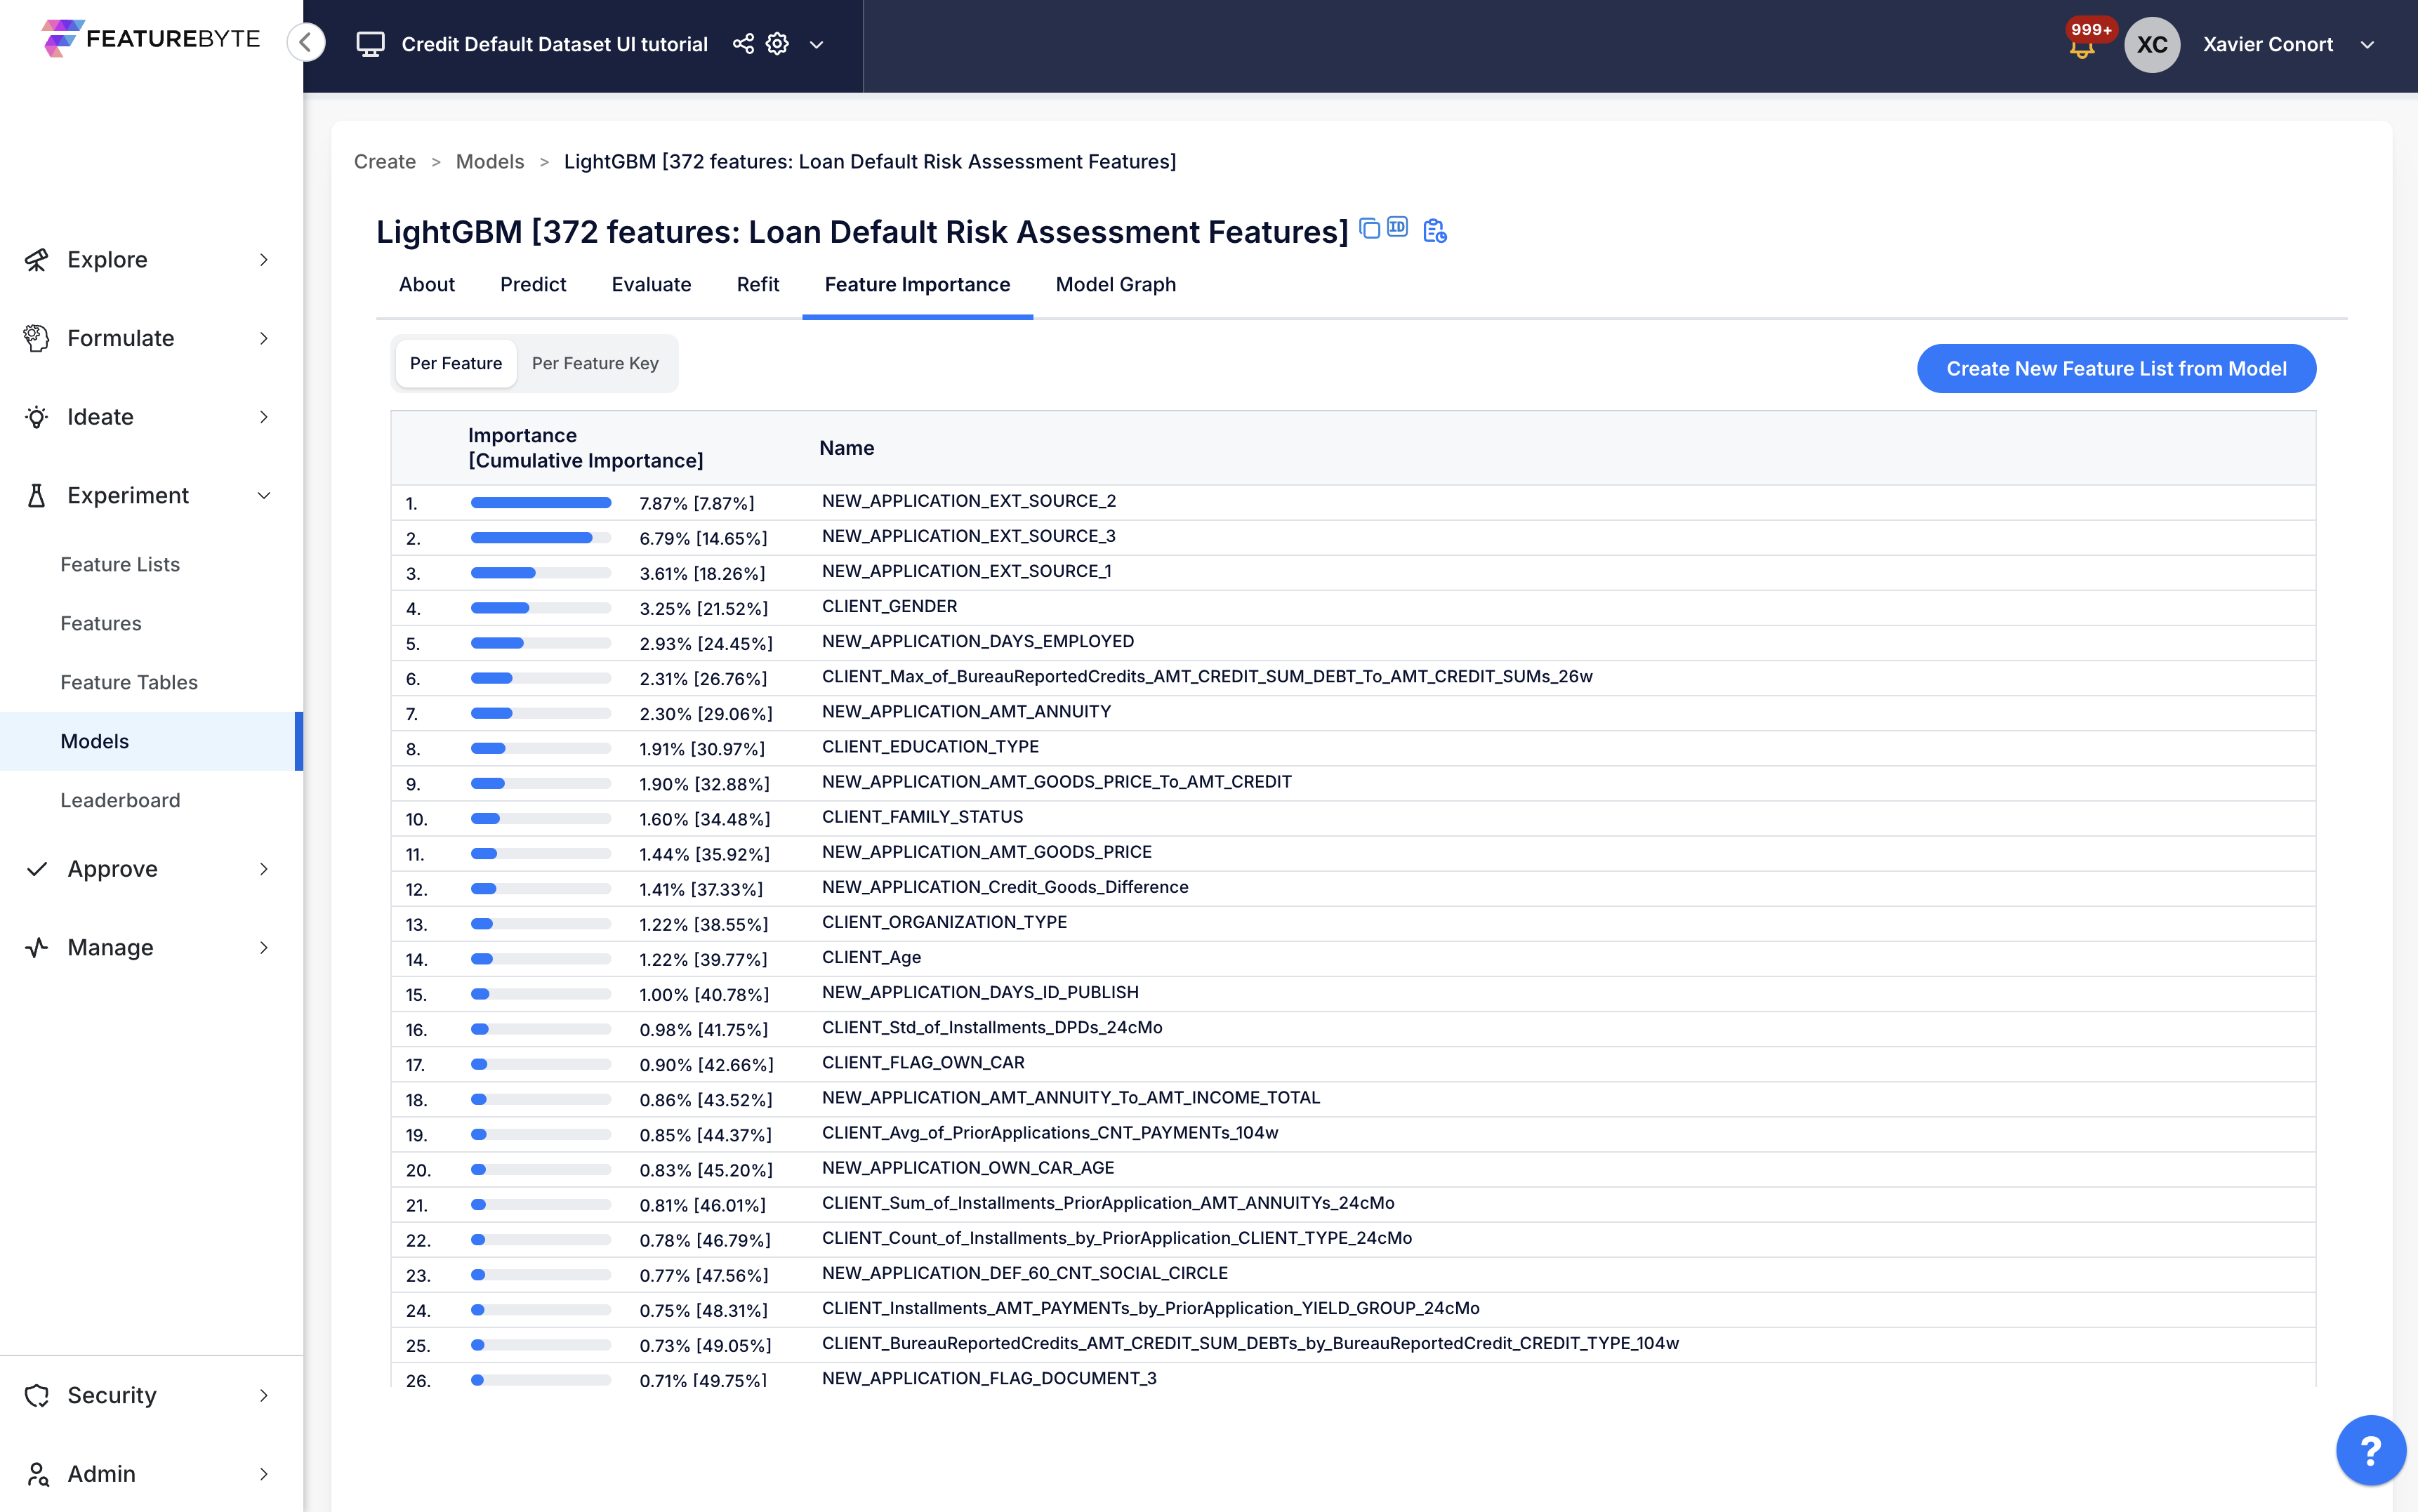2418x1512 pixels.
Task: Copy the model ID icon
Action: tap(1398, 229)
